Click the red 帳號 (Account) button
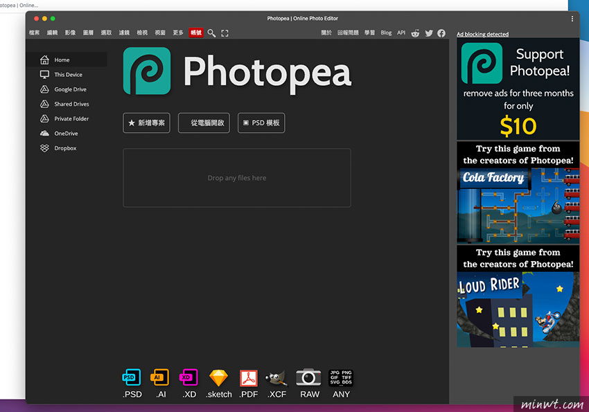 click(196, 33)
